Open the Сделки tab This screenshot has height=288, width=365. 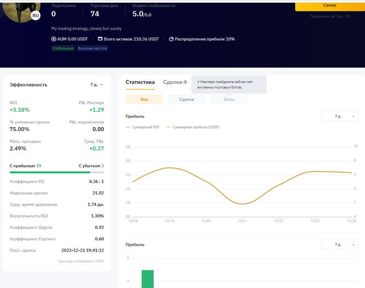[172, 82]
